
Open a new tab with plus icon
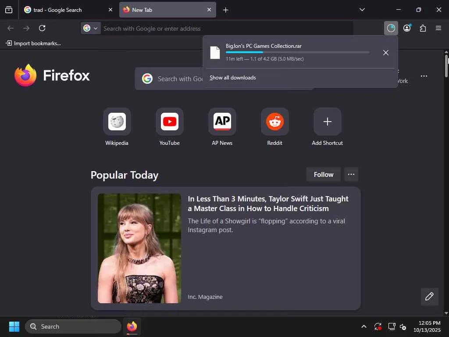point(226,10)
